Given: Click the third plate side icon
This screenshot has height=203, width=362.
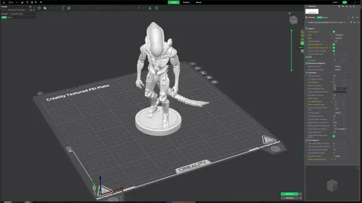Looking at the screenshot, I should coord(204,73).
